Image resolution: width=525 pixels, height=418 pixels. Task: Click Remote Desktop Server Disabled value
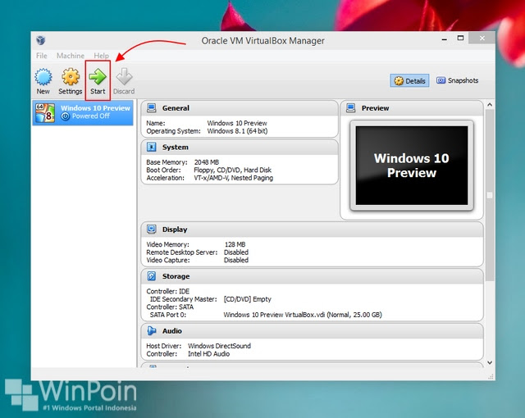(236, 252)
